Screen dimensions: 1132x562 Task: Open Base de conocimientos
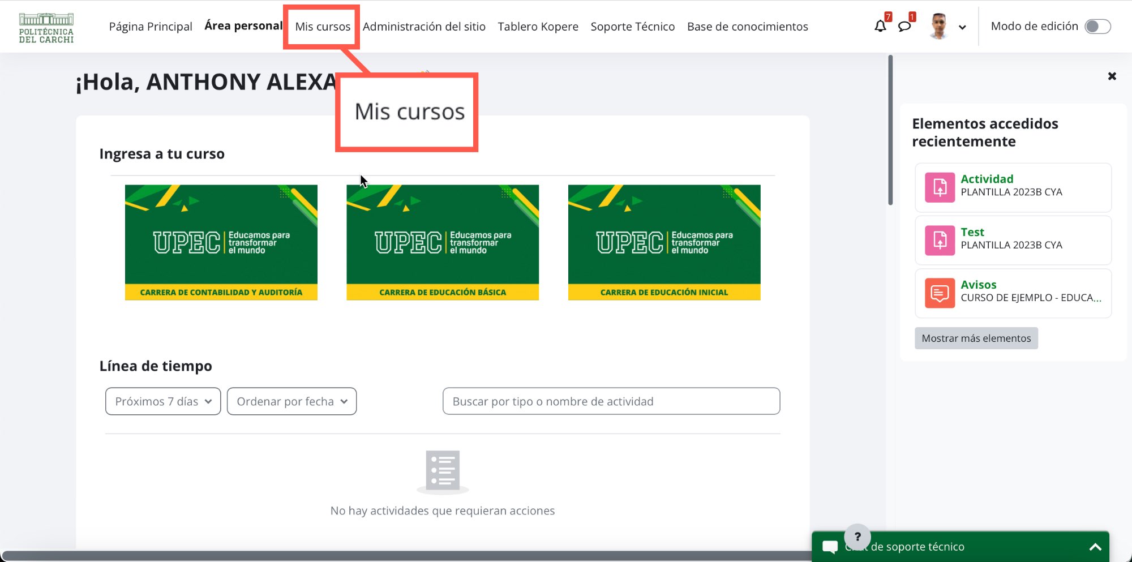[747, 27]
